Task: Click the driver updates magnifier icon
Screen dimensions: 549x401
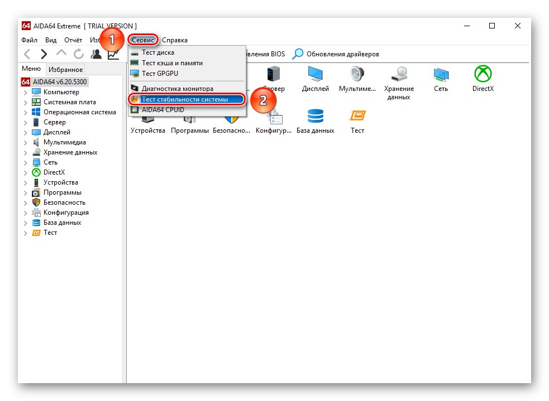Action: pyautogui.click(x=298, y=54)
